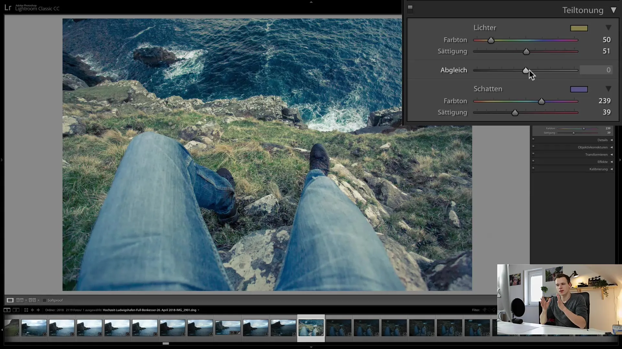Viewport: 622px width, 349px height.
Task: Toggle the Kalibrierung panel switch
Action: (533, 168)
